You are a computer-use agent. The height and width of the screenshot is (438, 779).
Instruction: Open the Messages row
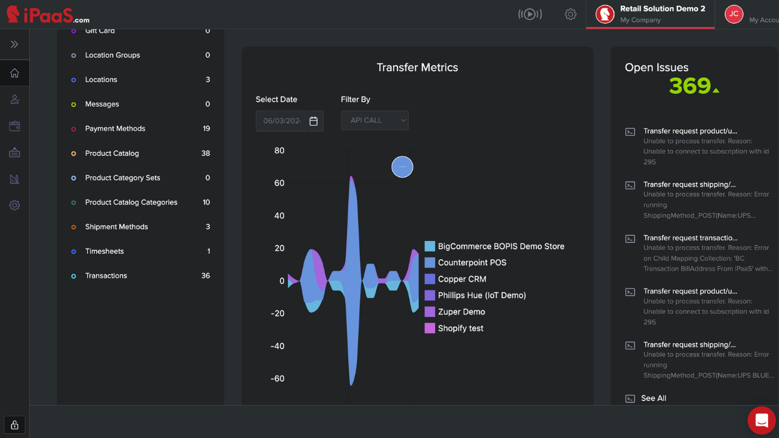(141, 104)
